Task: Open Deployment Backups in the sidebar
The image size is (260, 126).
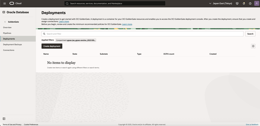Action: pyautogui.click(x=12, y=44)
